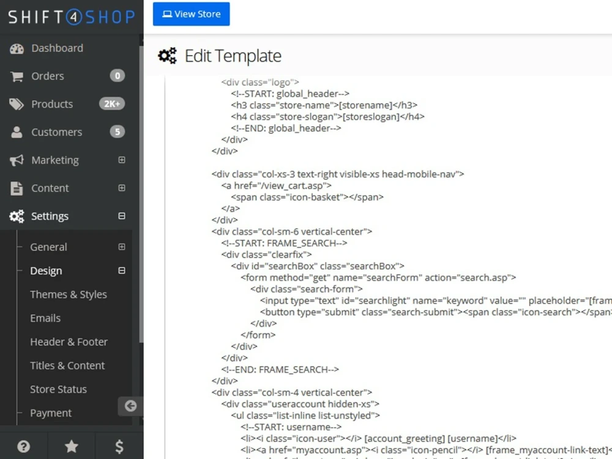Click the searchlight input code line
The width and height of the screenshot is (612, 459).
click(x=436, y=300)
